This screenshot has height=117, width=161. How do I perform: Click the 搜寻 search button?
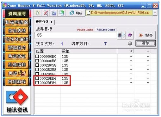point(146,35)
